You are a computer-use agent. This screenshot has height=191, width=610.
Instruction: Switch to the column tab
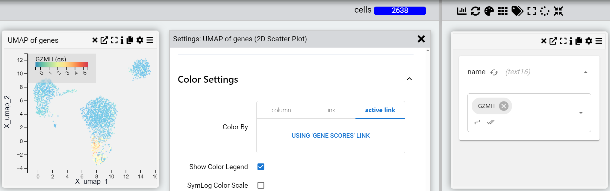pos(281,110)
